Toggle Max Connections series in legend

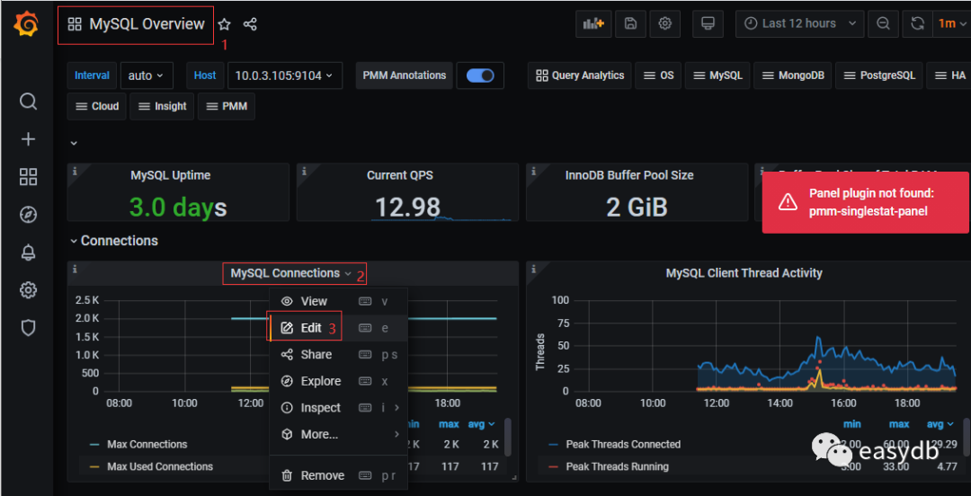[x=147, y=444]
